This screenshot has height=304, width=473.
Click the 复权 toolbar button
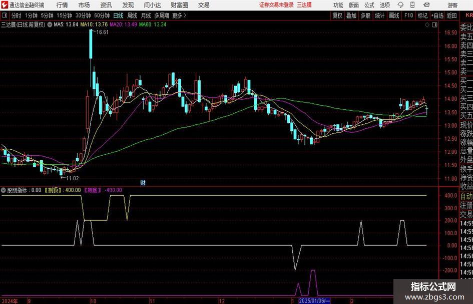click(x=337, y=15)
